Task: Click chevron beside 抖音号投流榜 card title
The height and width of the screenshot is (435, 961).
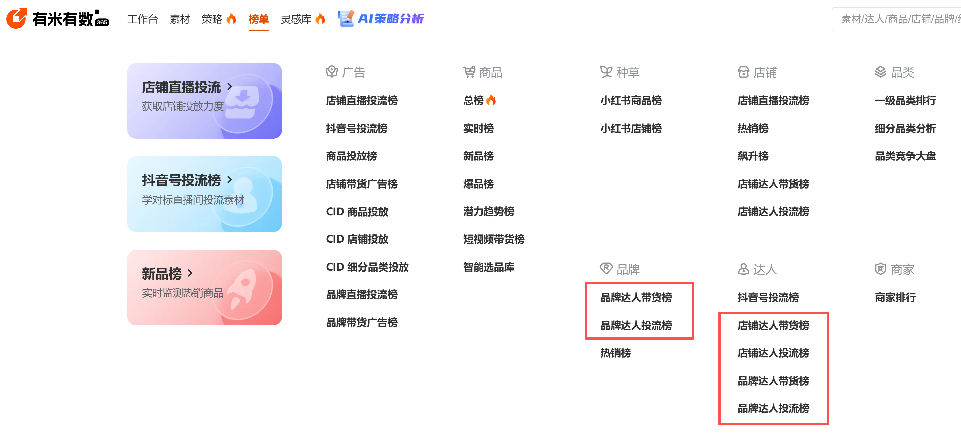Action: [230, 180]
